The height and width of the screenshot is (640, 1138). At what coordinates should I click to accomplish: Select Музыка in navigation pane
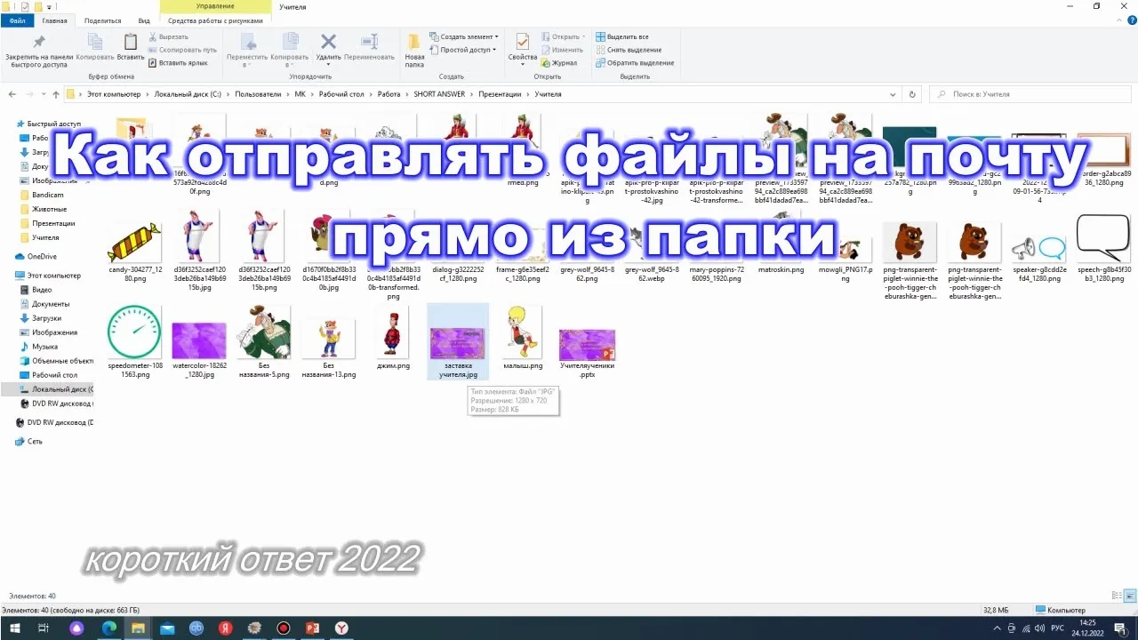pyautogui.click(x=44, y=347)
